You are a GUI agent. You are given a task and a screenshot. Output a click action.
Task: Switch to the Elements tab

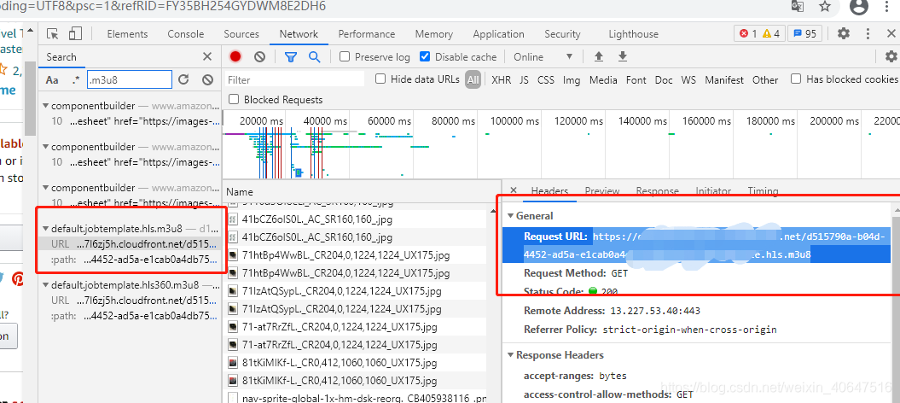(x=127, y=34)
